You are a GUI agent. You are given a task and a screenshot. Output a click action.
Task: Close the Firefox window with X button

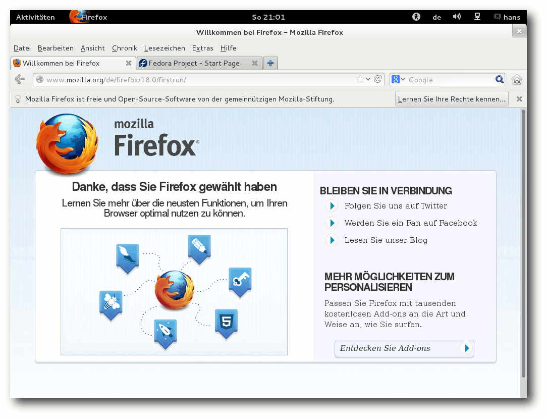point(519,31)
